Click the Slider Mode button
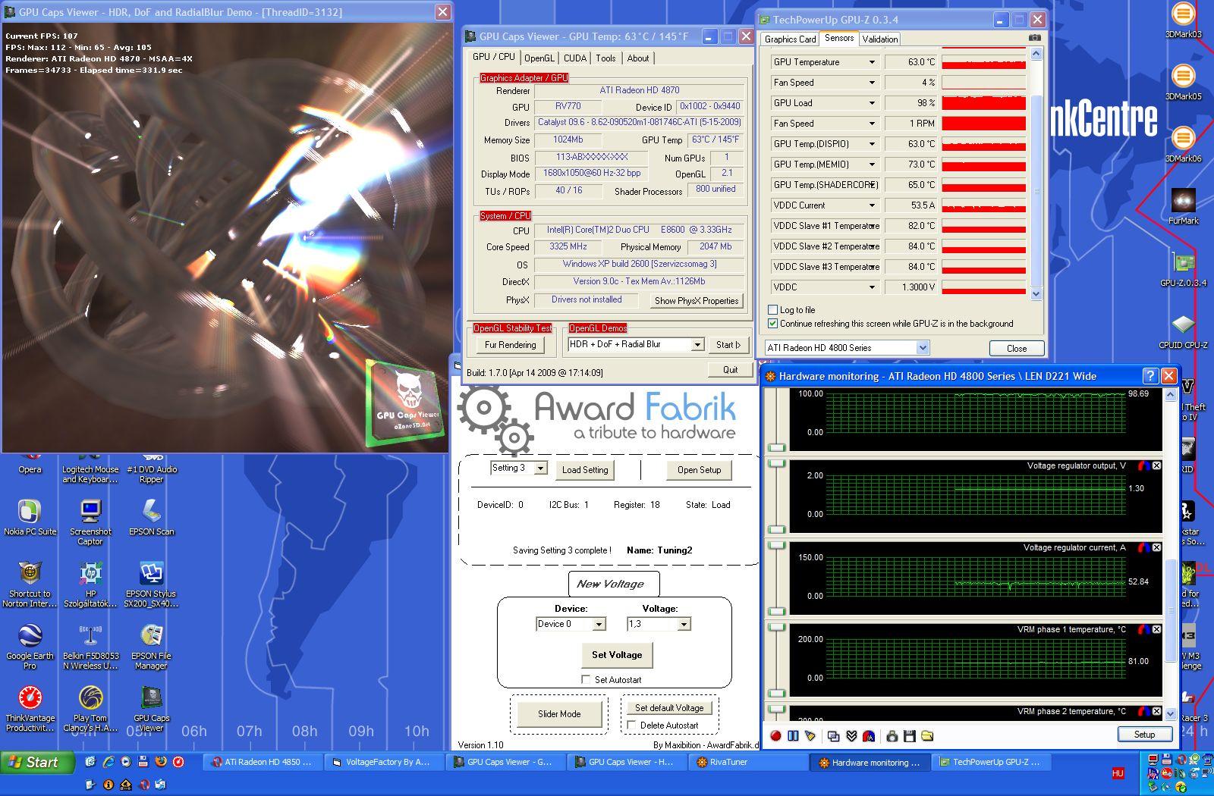 [559, 713]
